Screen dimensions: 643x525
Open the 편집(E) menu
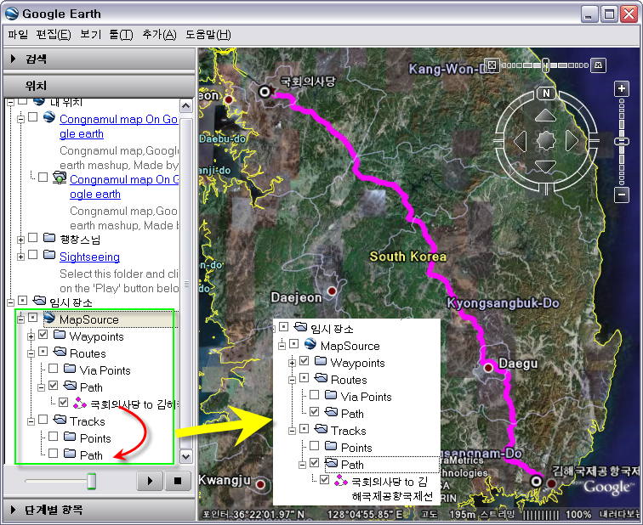point(54,34)
